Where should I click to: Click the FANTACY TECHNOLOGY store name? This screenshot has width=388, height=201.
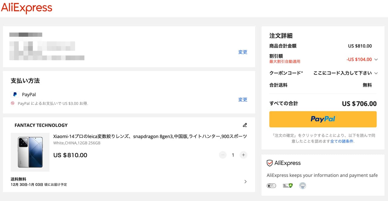click(x=41, y=125)
